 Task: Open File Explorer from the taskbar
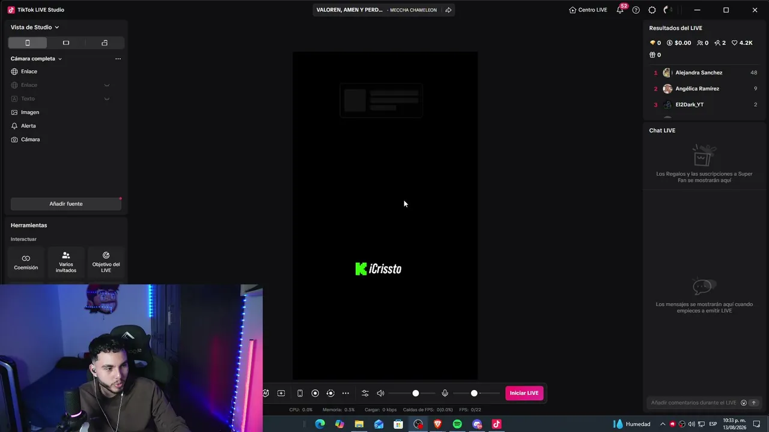pos(359,424)
